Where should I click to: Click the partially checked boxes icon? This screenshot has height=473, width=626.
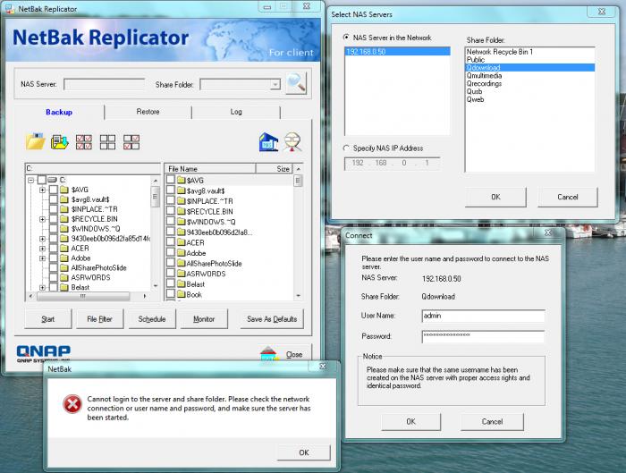(131, 142)
